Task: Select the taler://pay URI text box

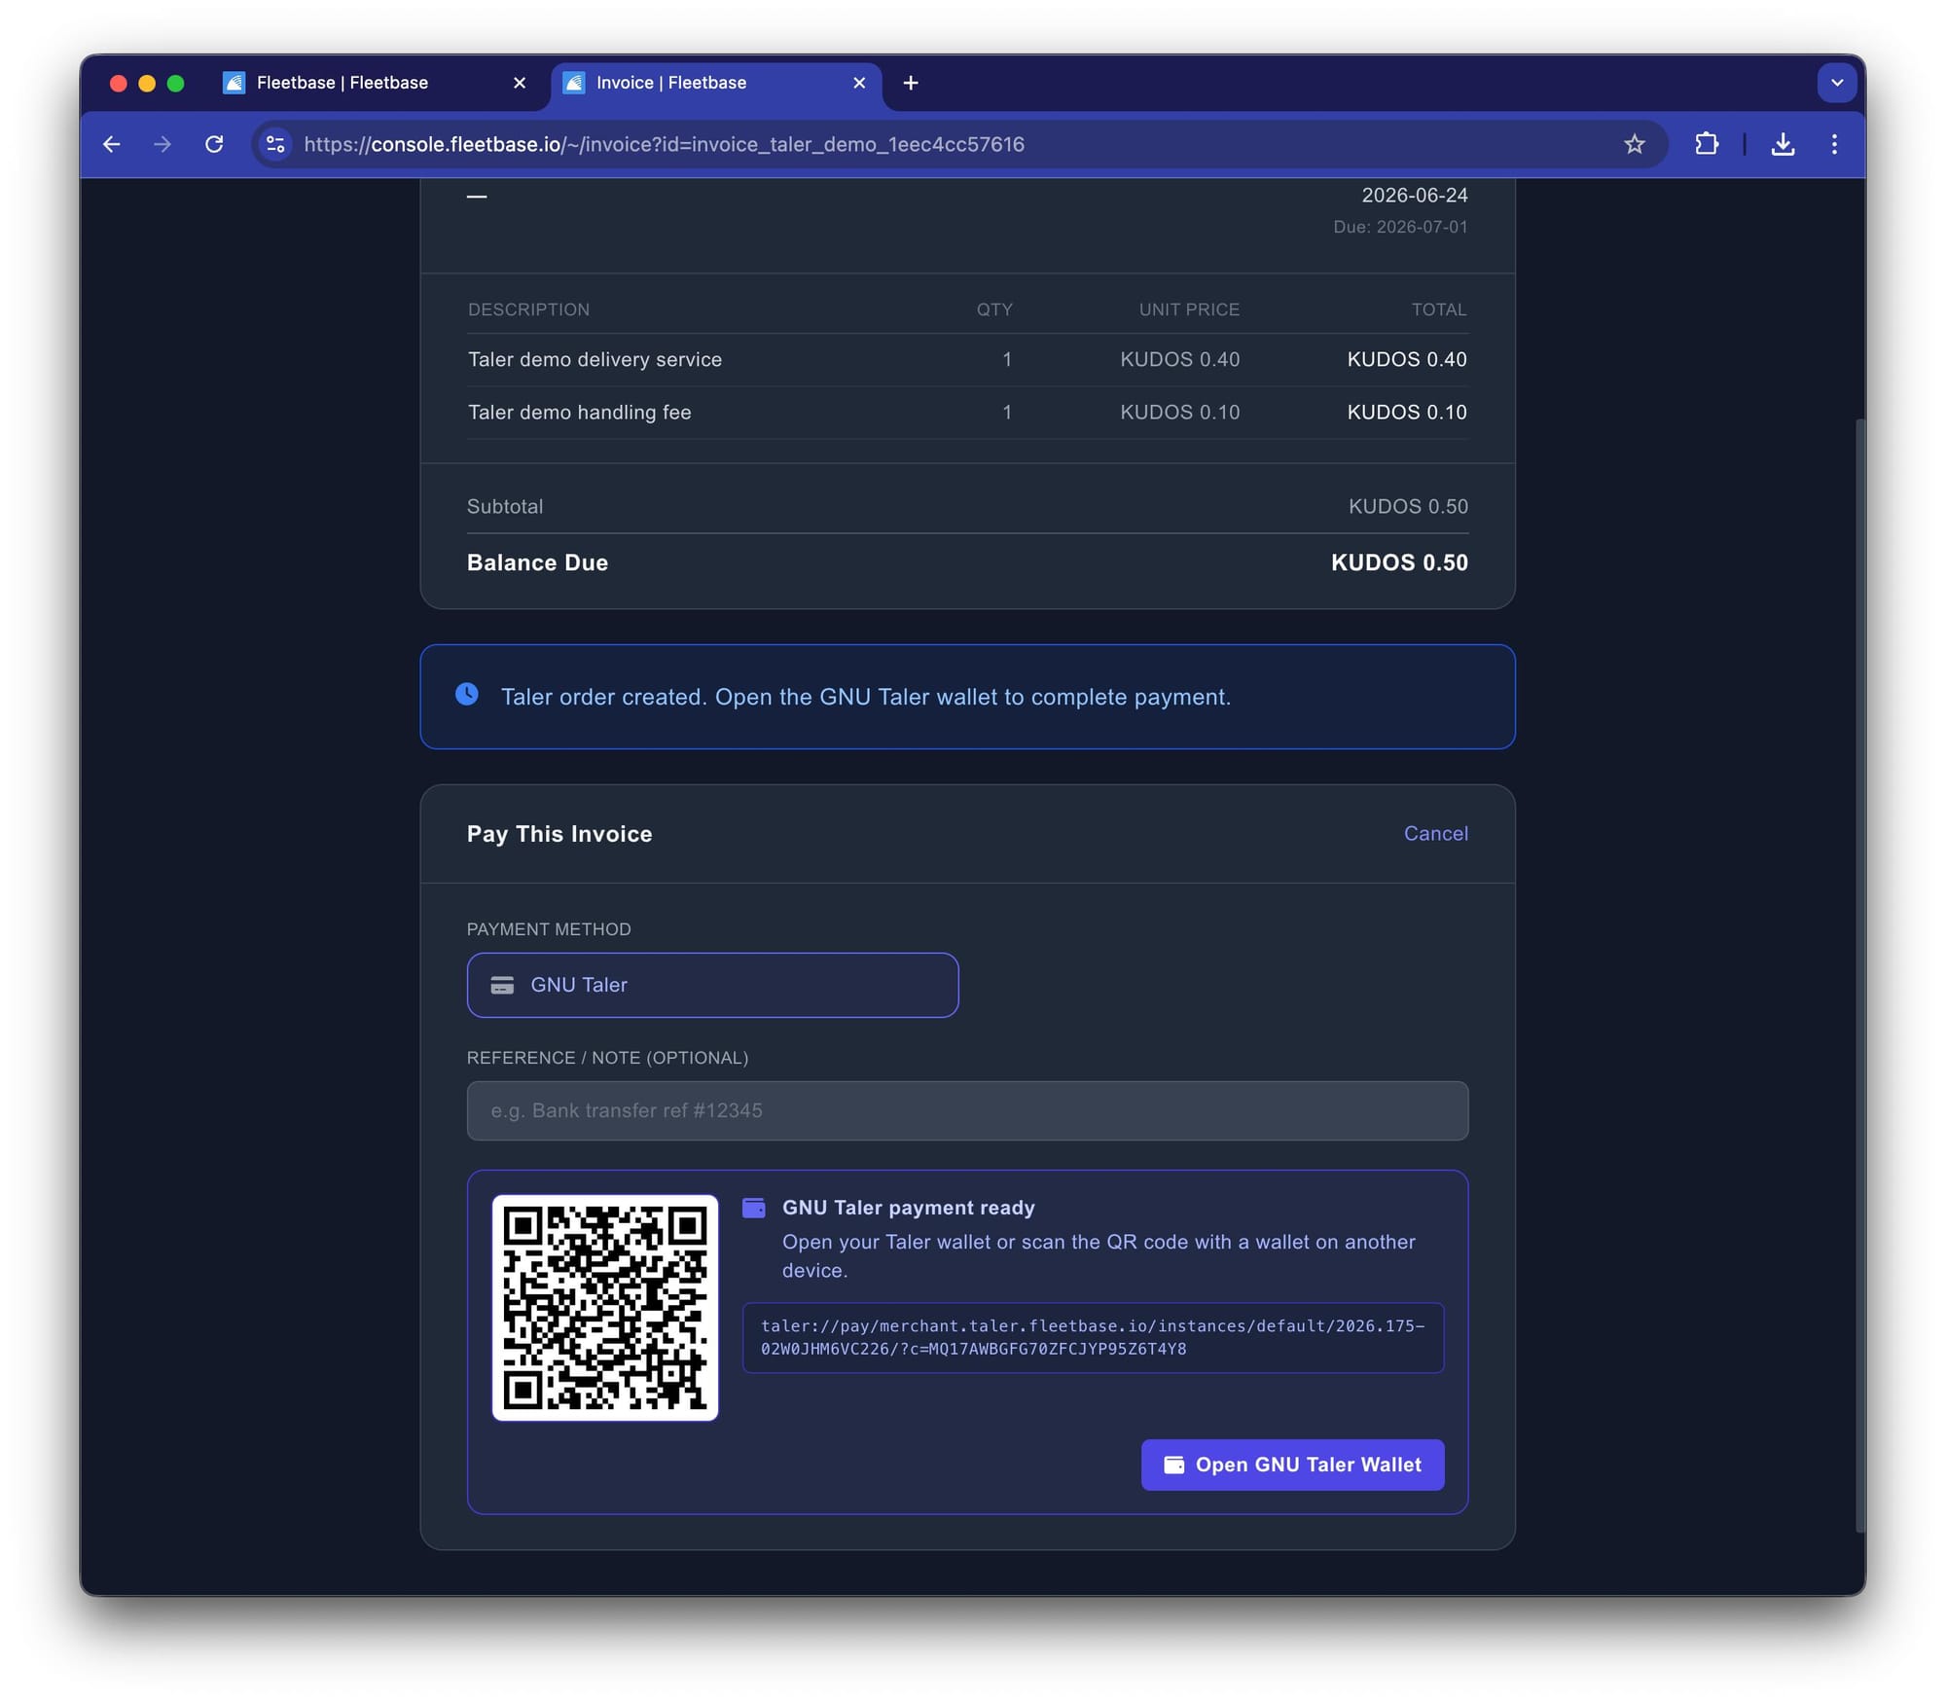Action: (x=1093, y=1337)
